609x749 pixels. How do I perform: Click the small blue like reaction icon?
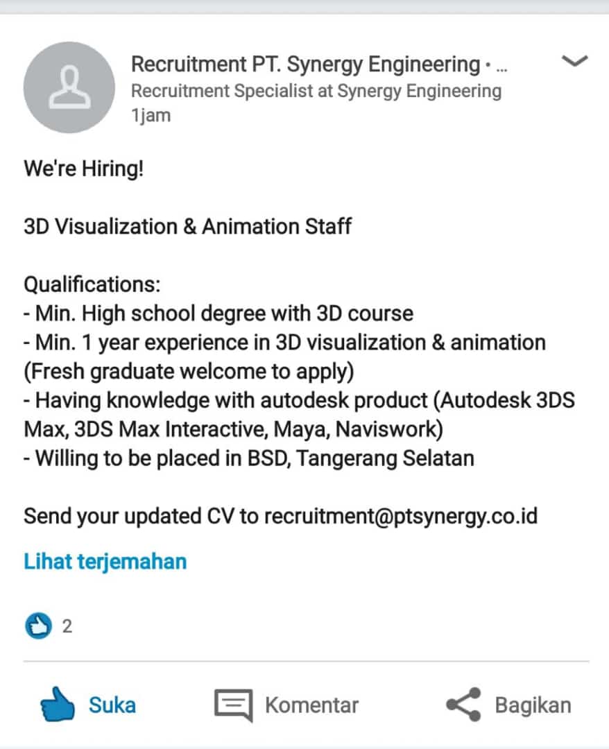[38, 626]
